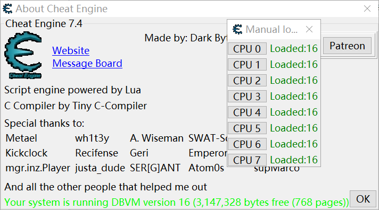Click the Loaded:16 status beside CPU 0
The height and width of the screenshot is (210, 379).
pos(294,49)
